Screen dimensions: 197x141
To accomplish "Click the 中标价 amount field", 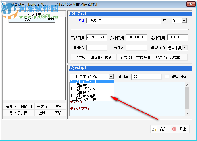I will (147, 77).
